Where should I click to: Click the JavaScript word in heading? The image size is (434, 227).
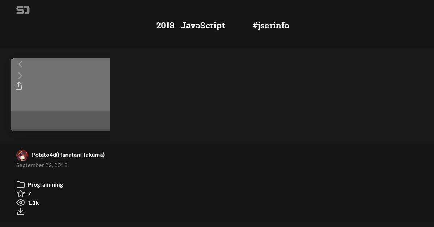pyautogui.click(x=203, y=26)
